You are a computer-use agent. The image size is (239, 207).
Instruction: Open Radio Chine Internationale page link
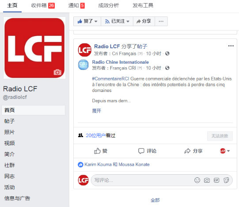(x=120, y=62)
